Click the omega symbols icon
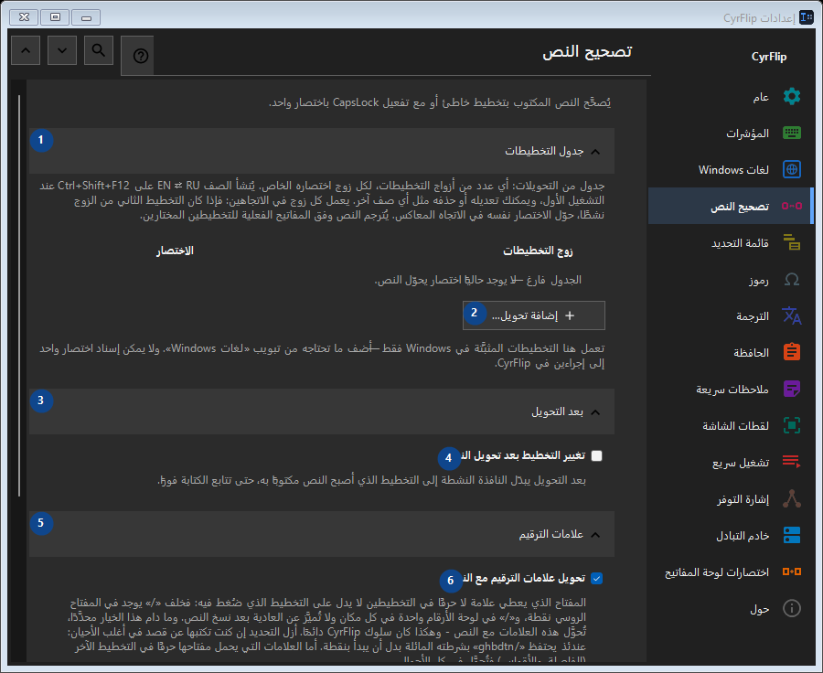 792,279
